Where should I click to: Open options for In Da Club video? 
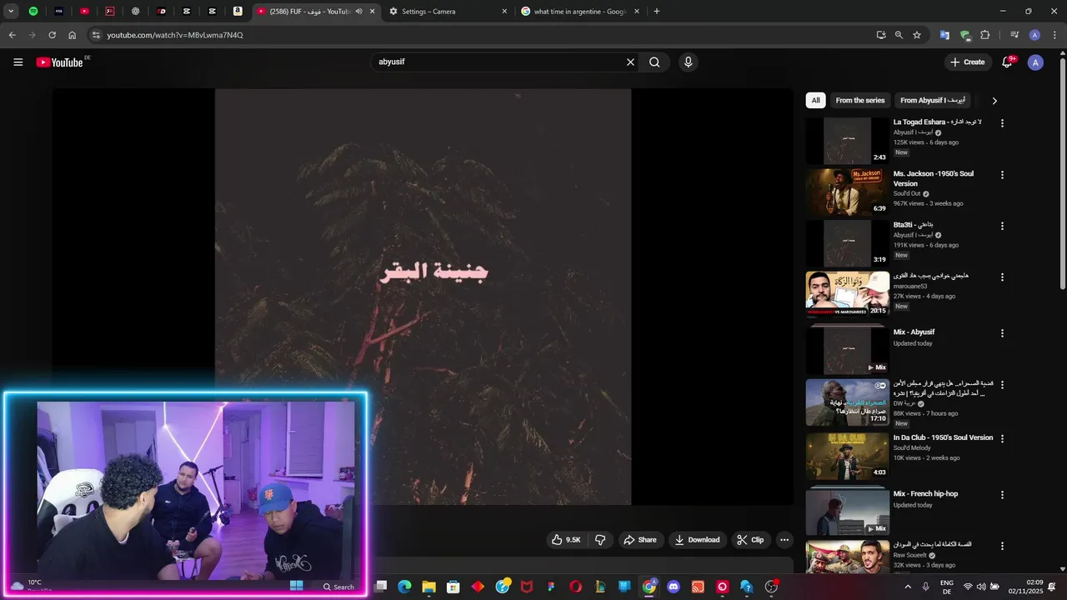[1002, 438]
